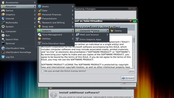Click the Internet globe icon
The image size is (174, 98).
tap(3, 19)
